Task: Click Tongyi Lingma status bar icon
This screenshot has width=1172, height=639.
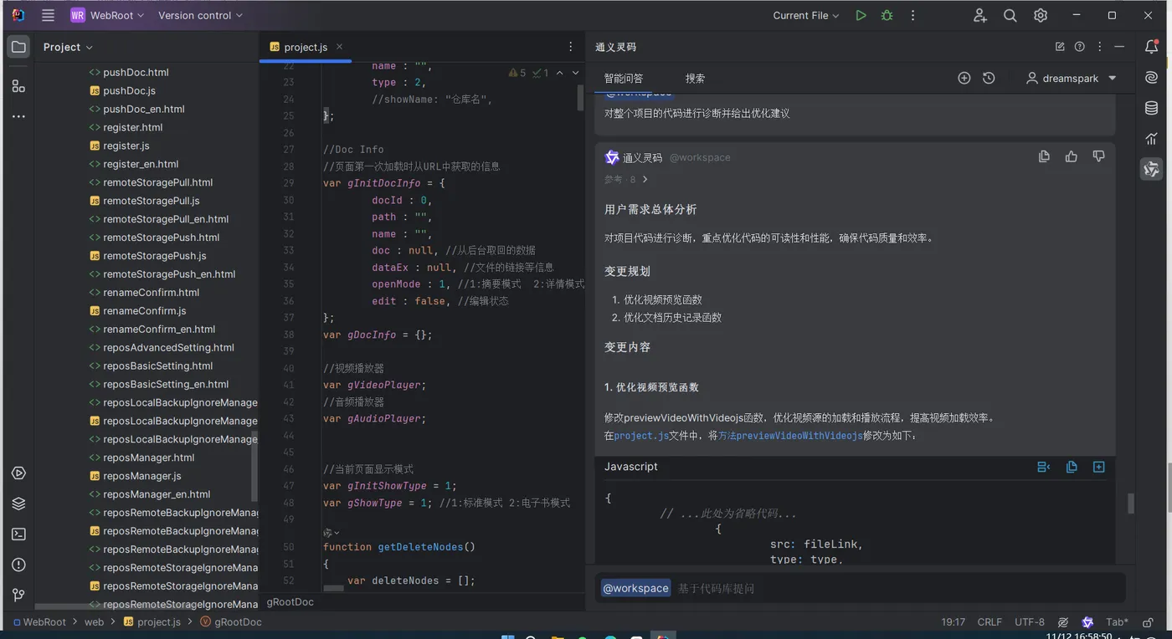Action: coord(1087,622)
